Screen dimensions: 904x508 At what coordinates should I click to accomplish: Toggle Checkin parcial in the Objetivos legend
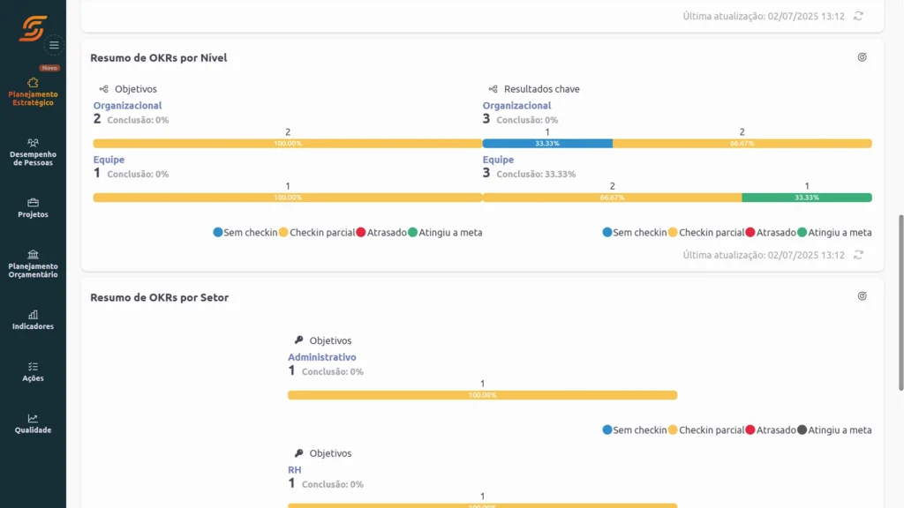click(317, 233)
